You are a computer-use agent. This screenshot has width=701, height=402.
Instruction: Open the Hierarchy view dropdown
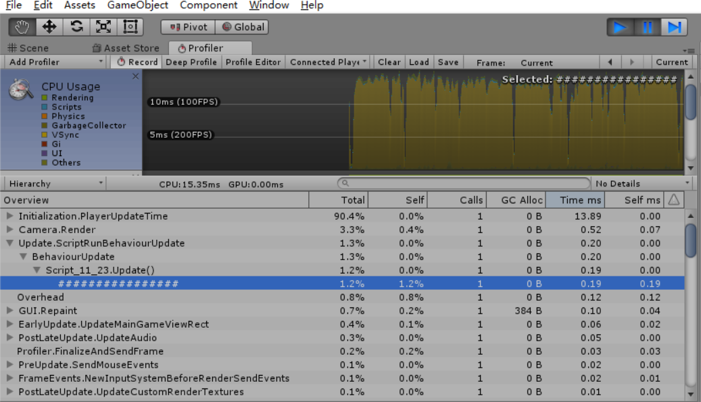[55, 184]
